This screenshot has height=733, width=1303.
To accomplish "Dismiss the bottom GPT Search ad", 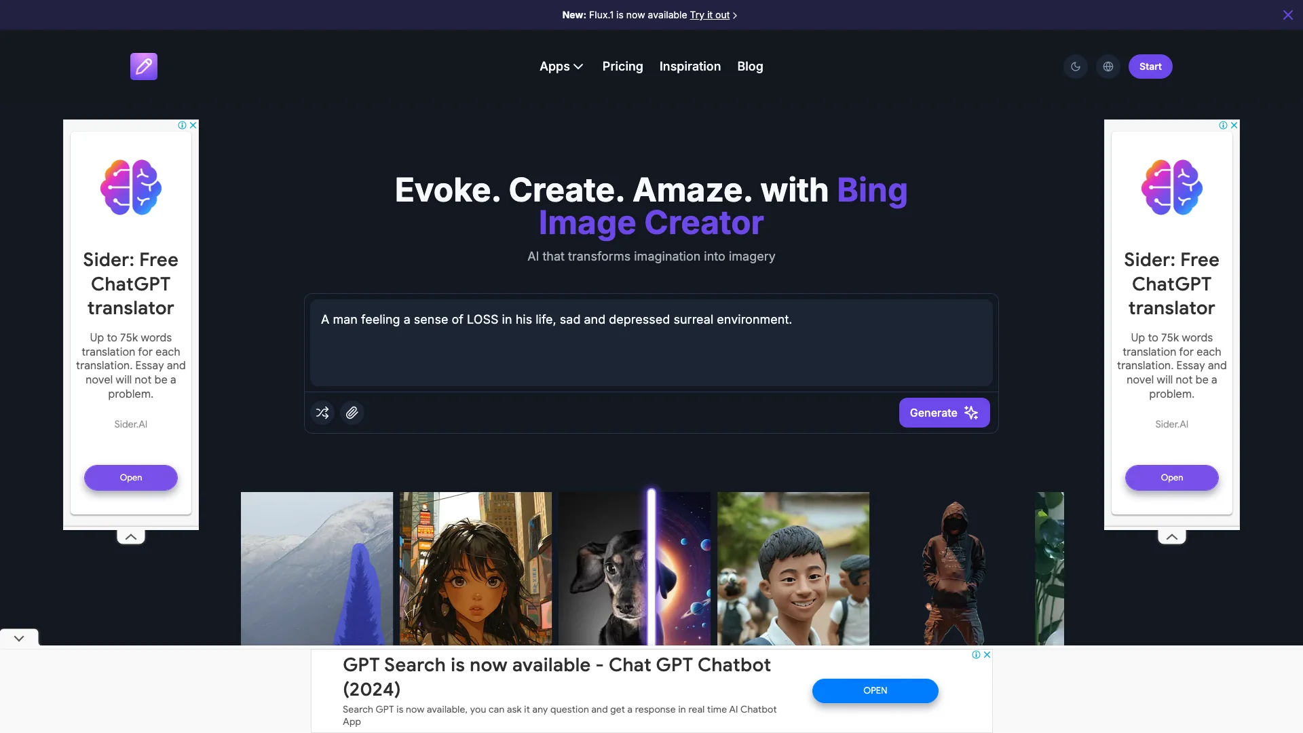I will coord(987,655).
